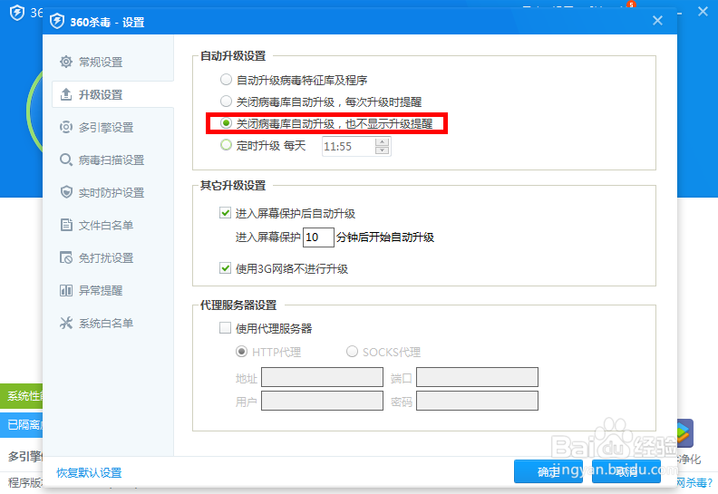Toggle 进入屏幕保护后自动升级 checkbox

tap(225, 213)
